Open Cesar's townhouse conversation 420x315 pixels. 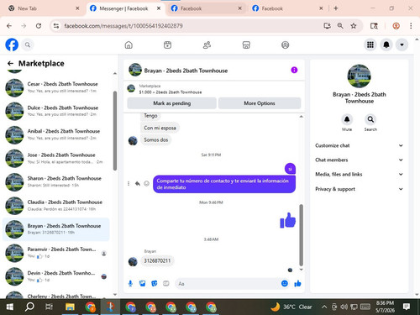click(x=56, y=87)
